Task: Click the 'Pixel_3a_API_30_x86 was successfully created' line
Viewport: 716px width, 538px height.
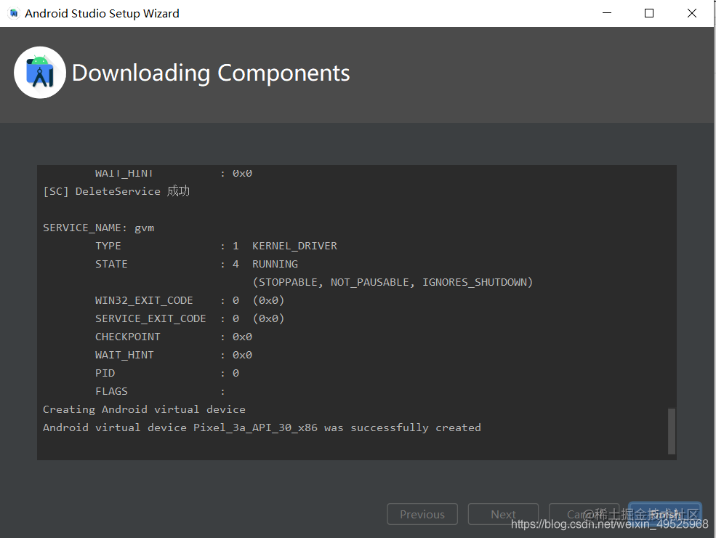Action: pos(262,428)
